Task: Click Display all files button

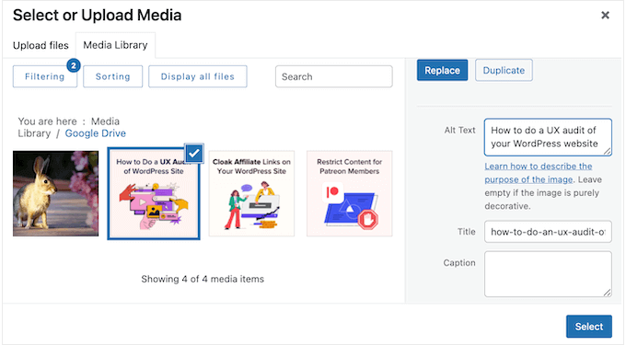Action: click(x=198, y=76)
